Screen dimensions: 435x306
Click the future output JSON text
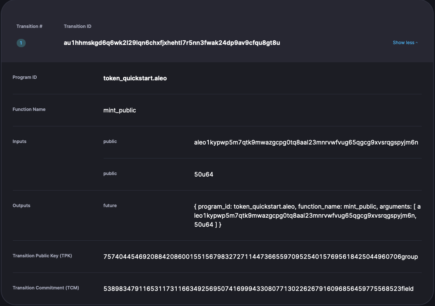pyautogui.click(x=308, y=215)
